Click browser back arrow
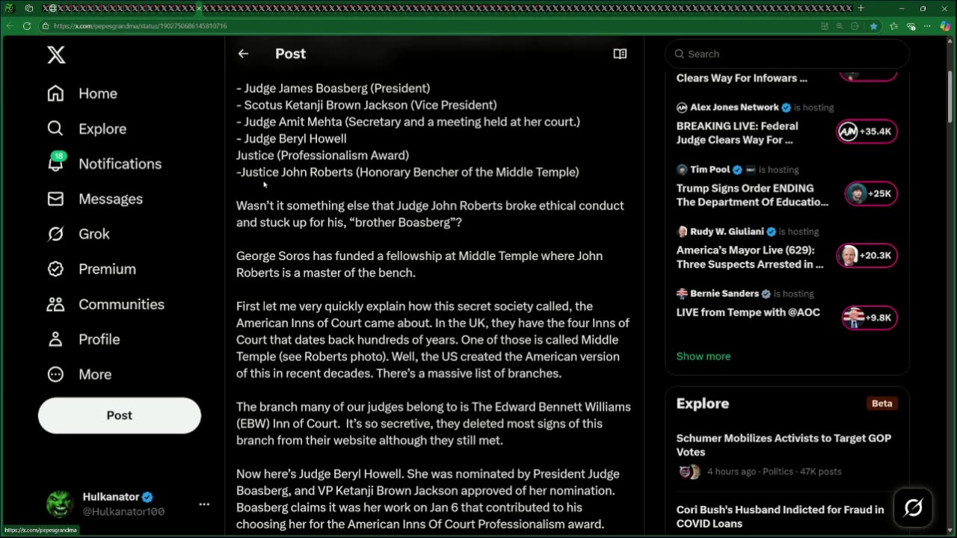957x538 pixels. tap(10, 25)
